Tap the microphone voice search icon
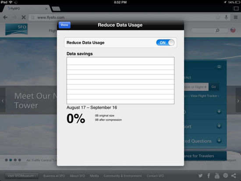This screenshot has width=241, height=181. (x=226, y=18)
